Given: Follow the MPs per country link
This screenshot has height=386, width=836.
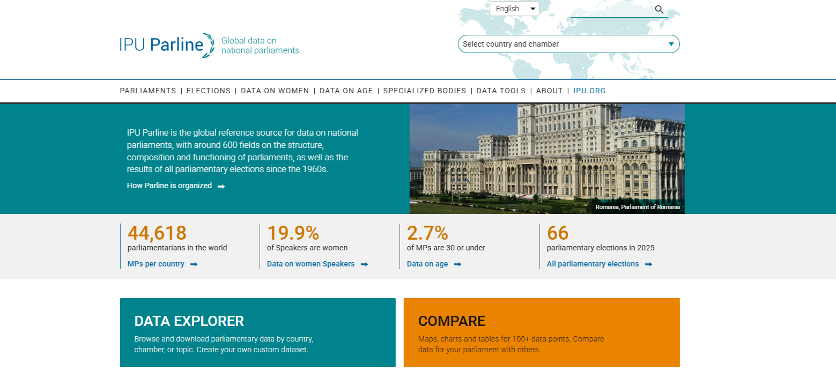Looking at the screenshot, I should click(x=156, y=264).
